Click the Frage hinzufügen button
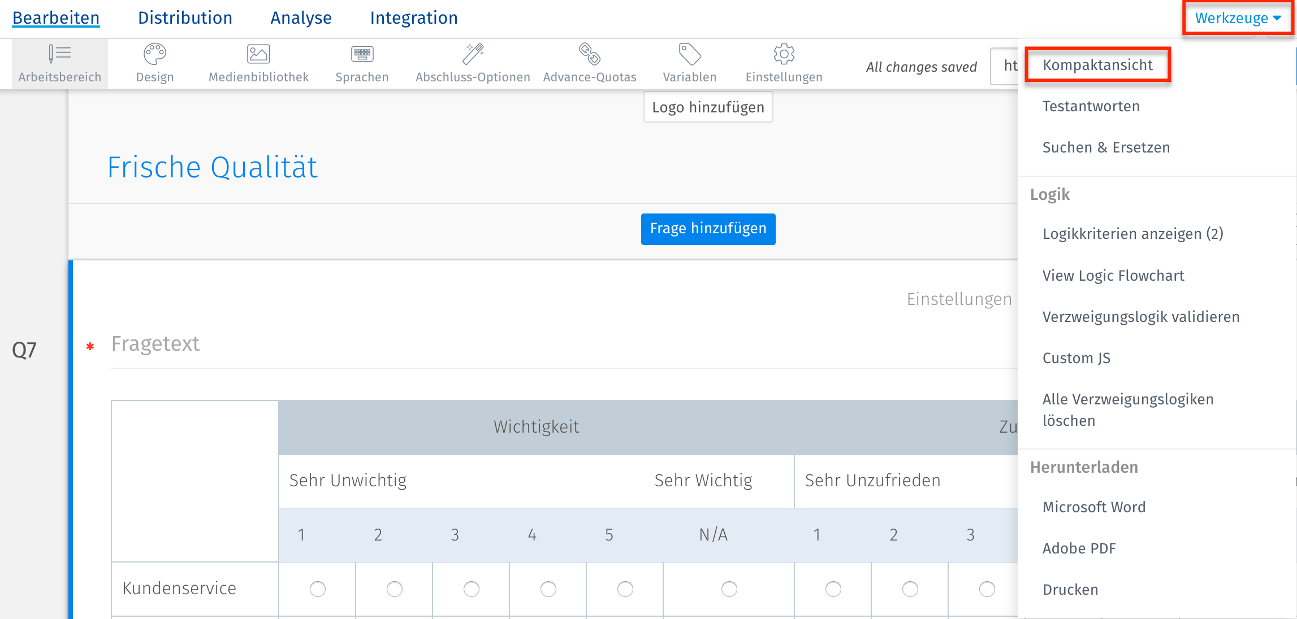Viewport: 1297px width, 619px height. [x=708, y=229]
